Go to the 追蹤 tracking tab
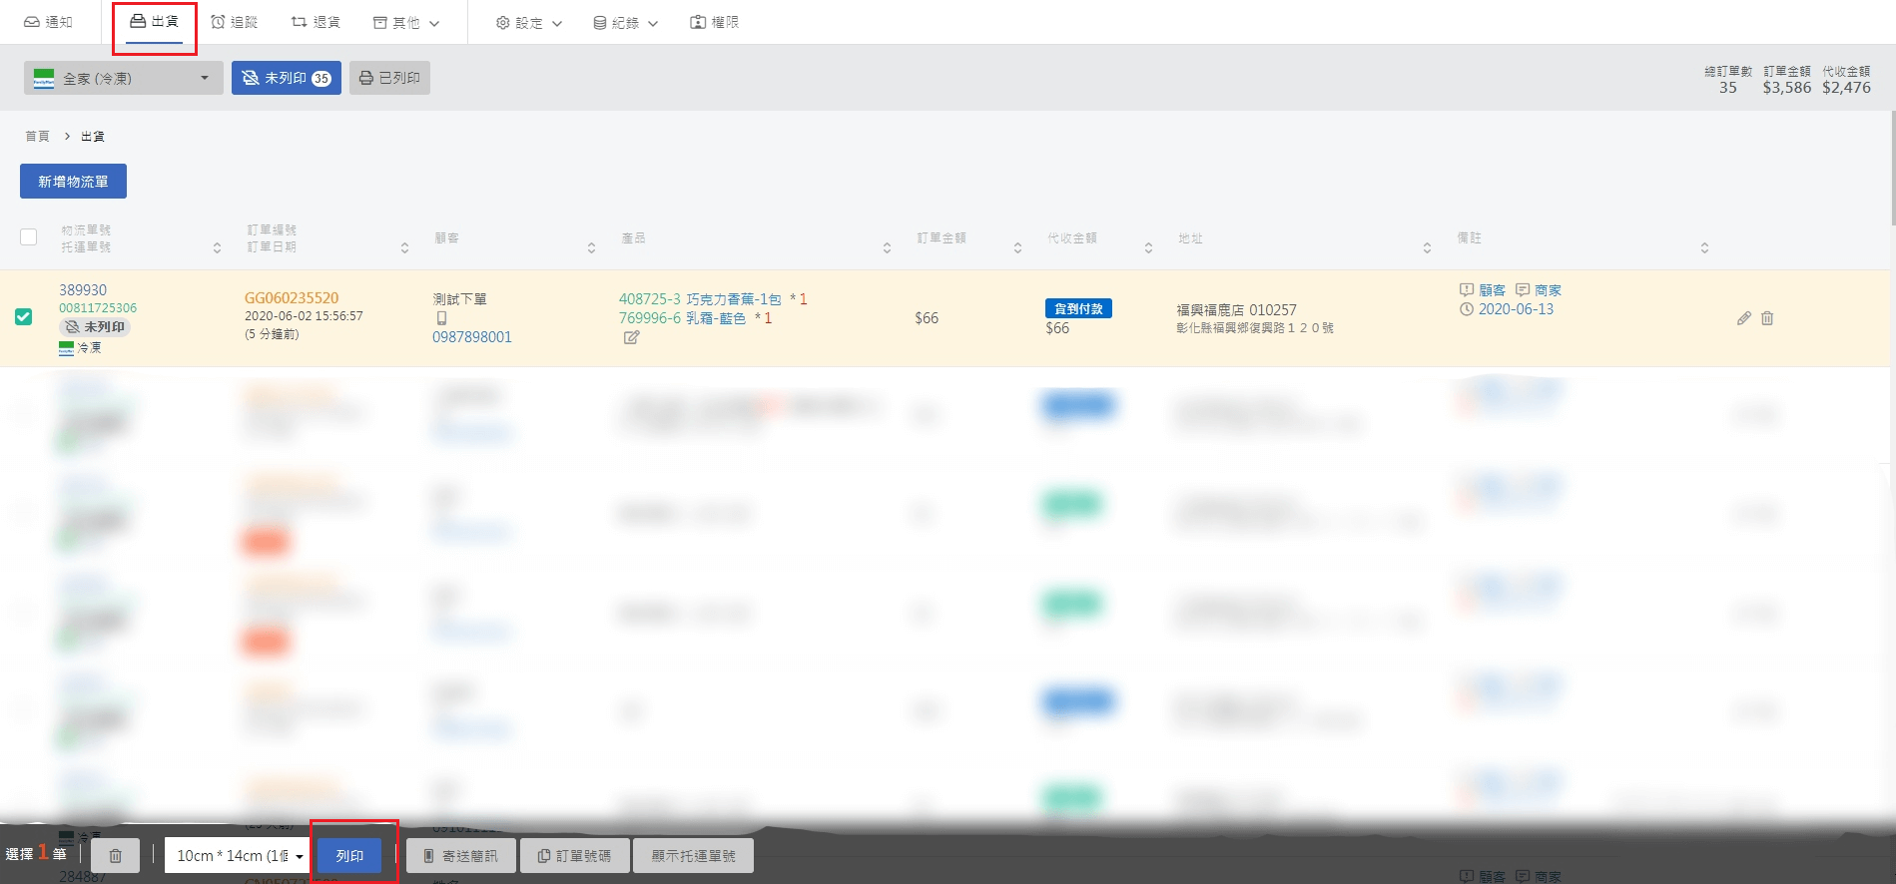Screen dimensions: 1896x884 235,22
